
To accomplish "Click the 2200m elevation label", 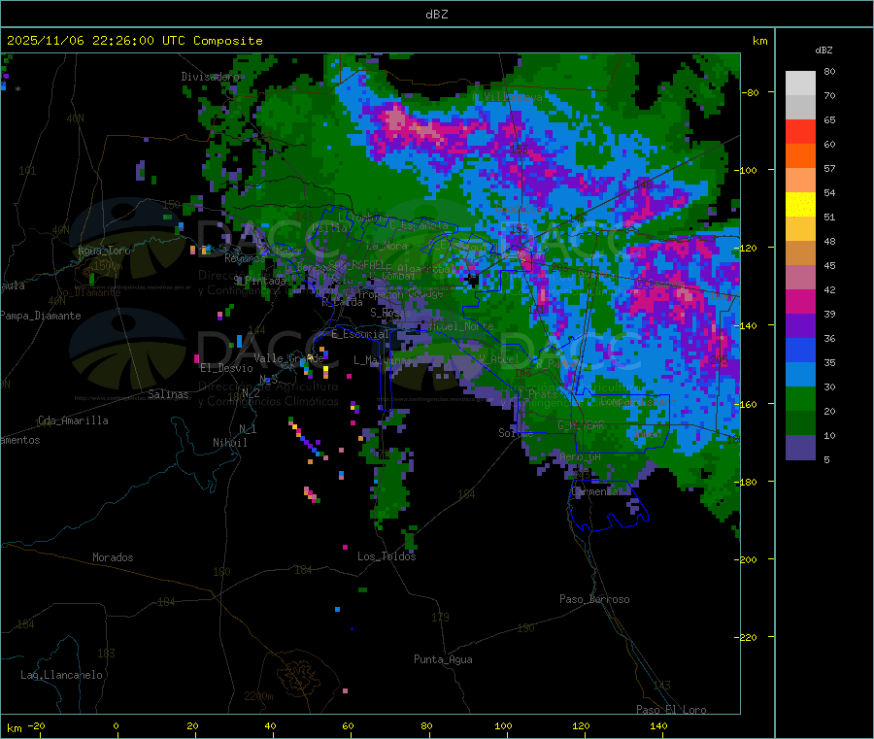I will [x=258, y=696].
